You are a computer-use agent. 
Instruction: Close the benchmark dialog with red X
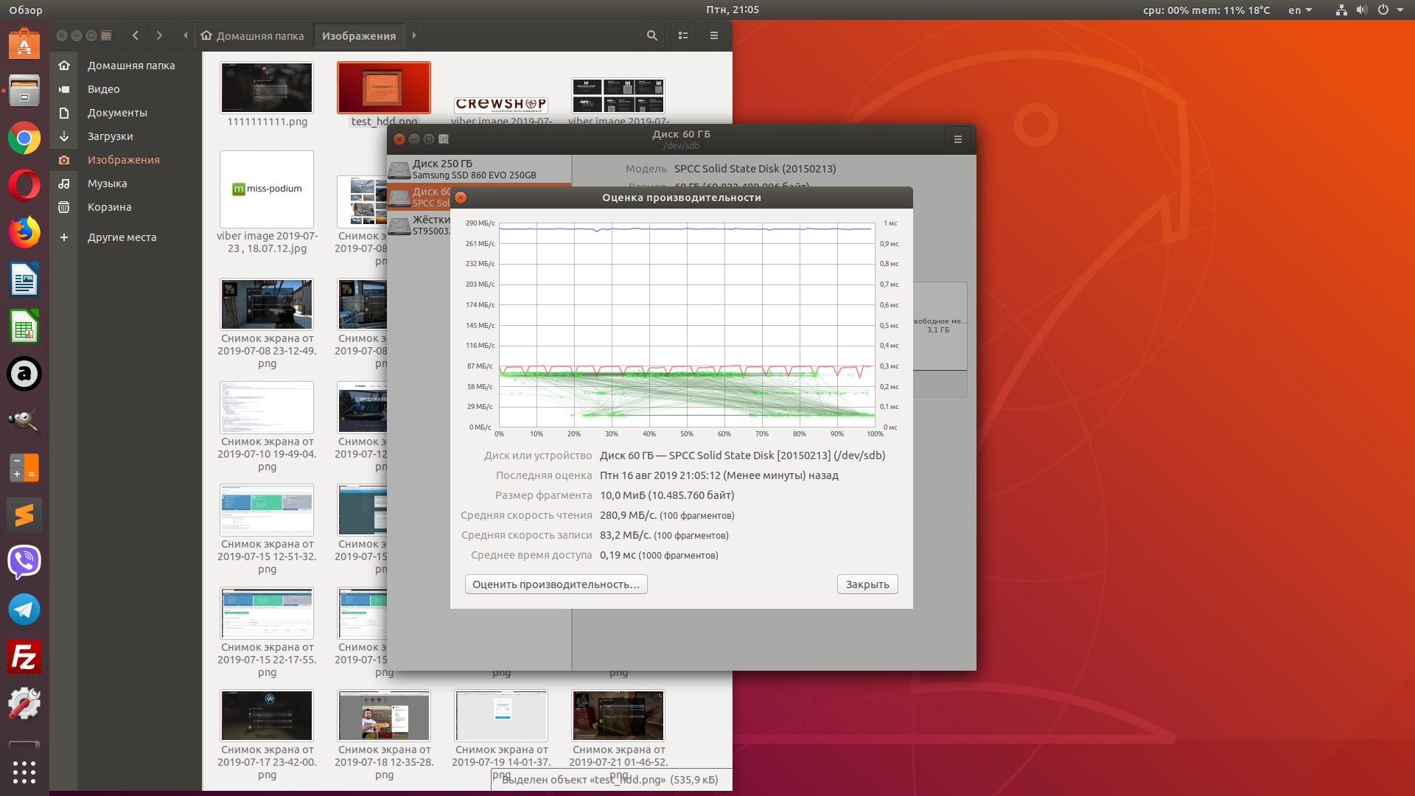[x=461, y=198]
